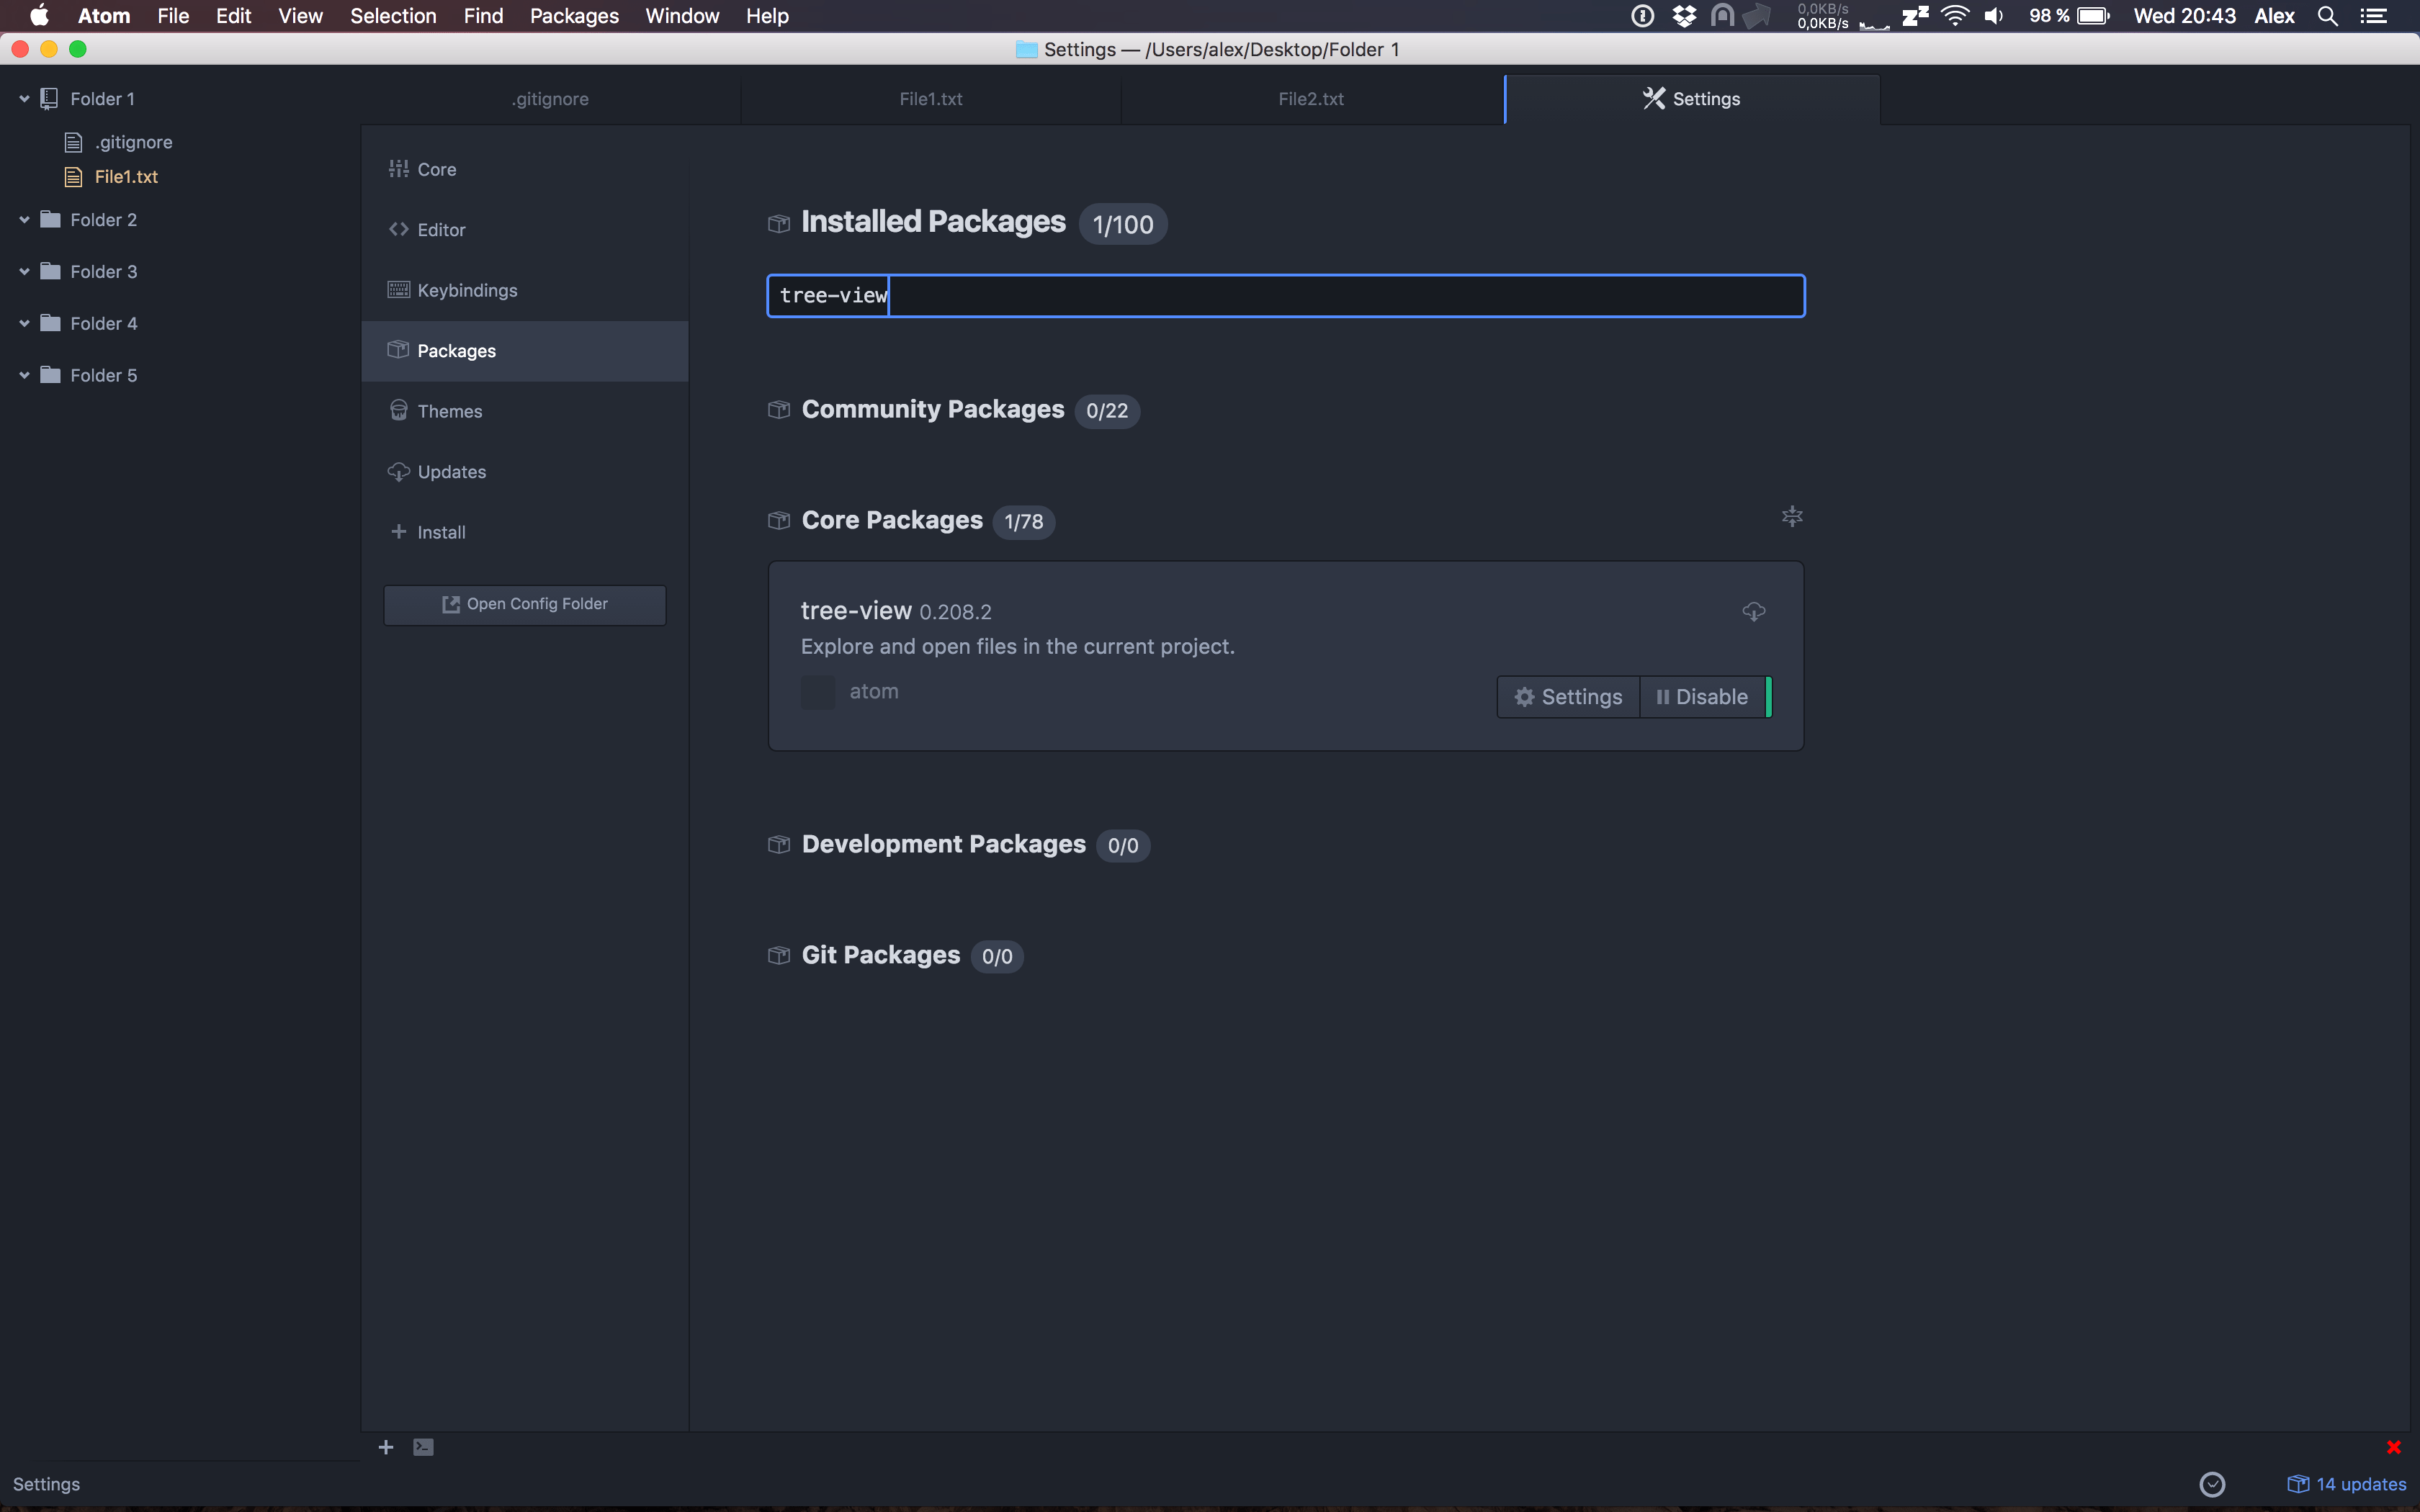Screen dimensions: 2420x1512
Task: Collapse the Folder 3 tree entry
Action: 24,272
